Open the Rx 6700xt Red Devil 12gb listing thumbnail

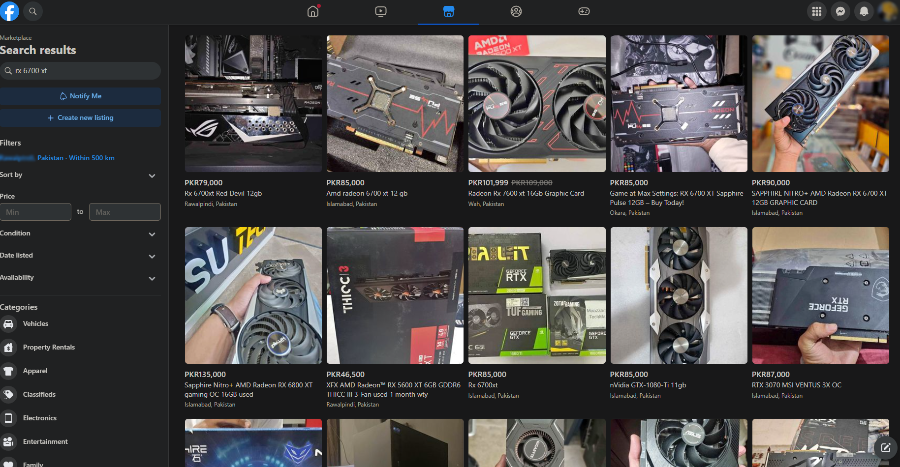(x=253, y=104)
